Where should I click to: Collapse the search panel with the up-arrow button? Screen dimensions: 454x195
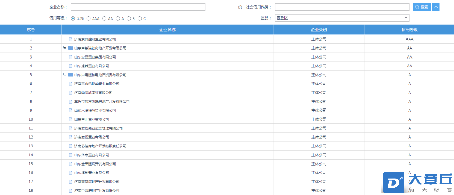436,7
